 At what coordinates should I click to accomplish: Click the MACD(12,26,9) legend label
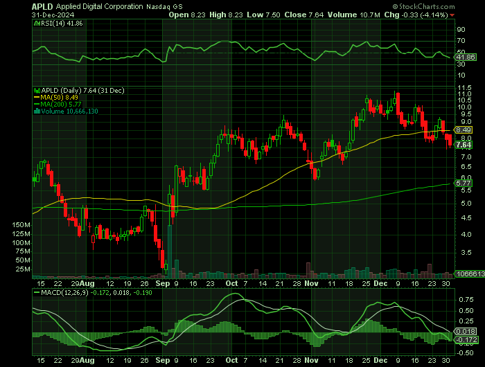click(65, 292)
